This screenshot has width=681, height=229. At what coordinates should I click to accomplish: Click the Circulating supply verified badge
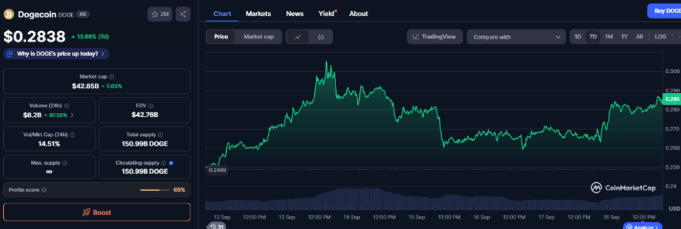pos(171,163)
